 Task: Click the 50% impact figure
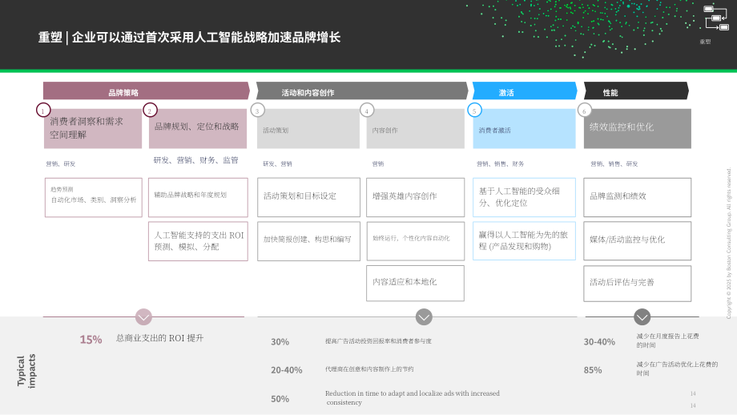coord(280,398)
